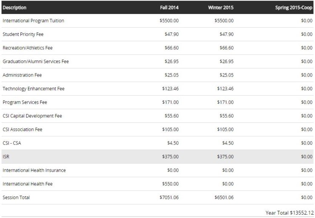Click the Description column header

tap(14, 8)
